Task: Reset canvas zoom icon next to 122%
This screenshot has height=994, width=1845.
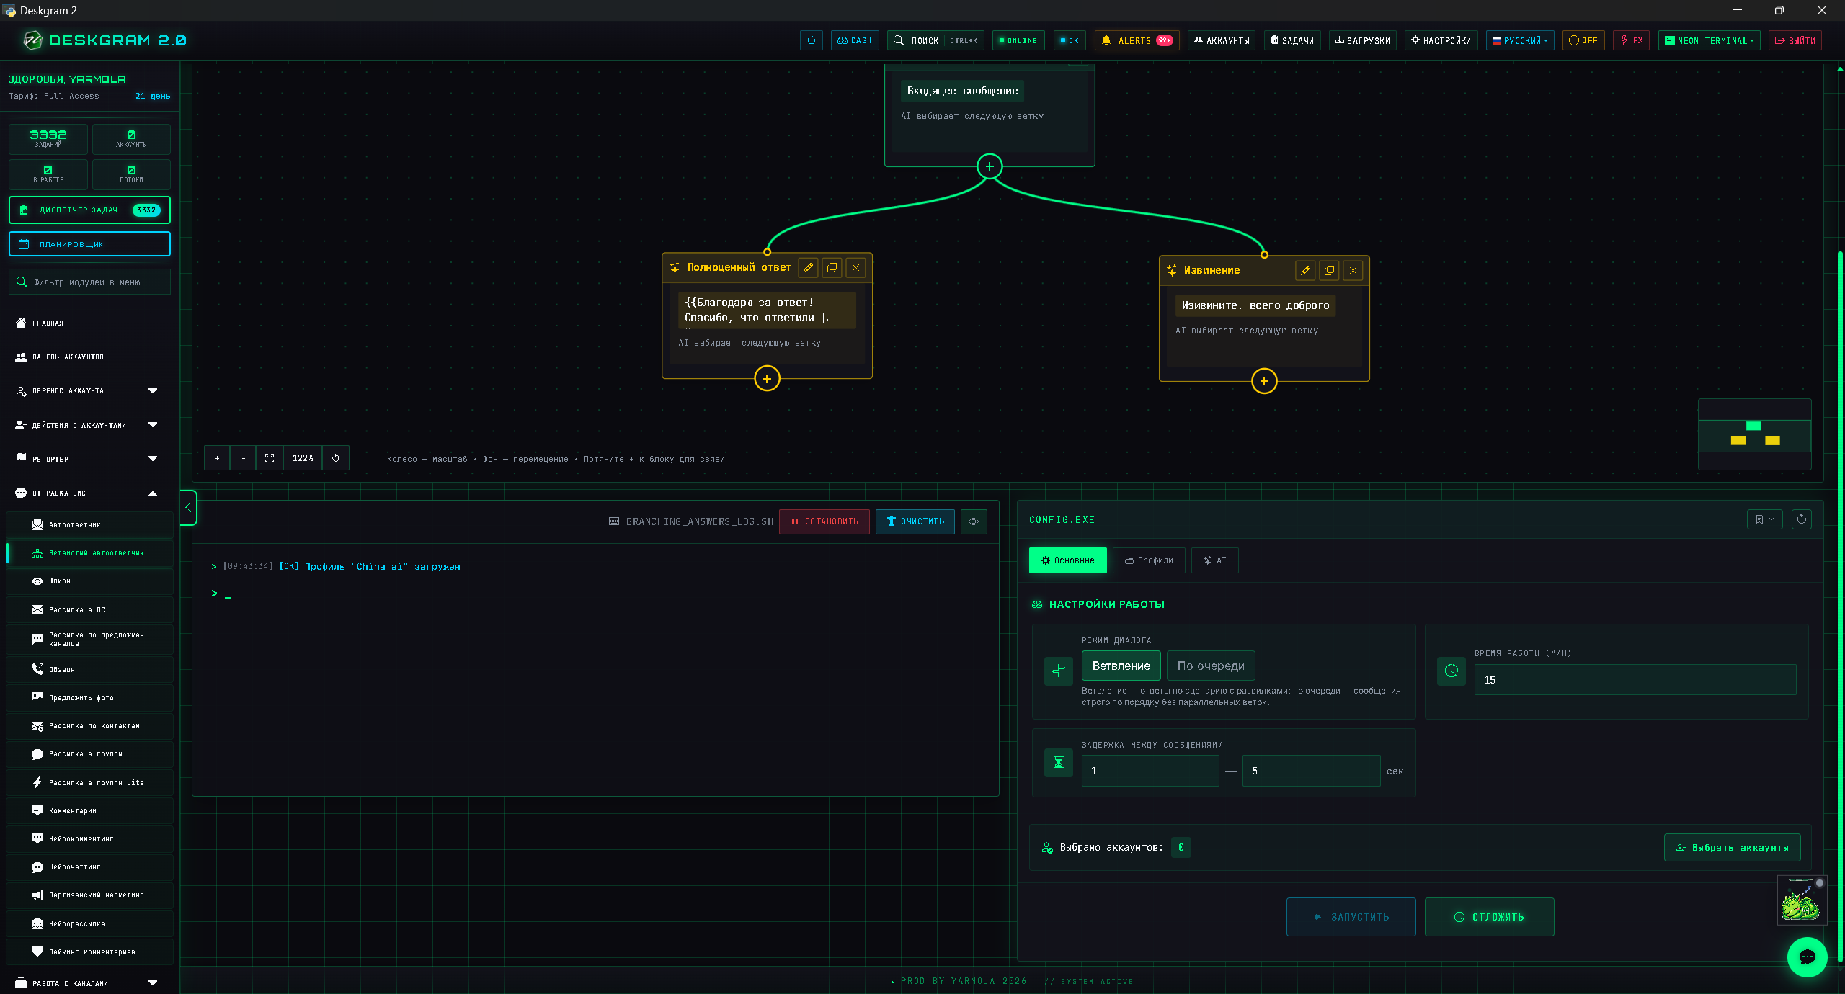Action: coord(336,458)
